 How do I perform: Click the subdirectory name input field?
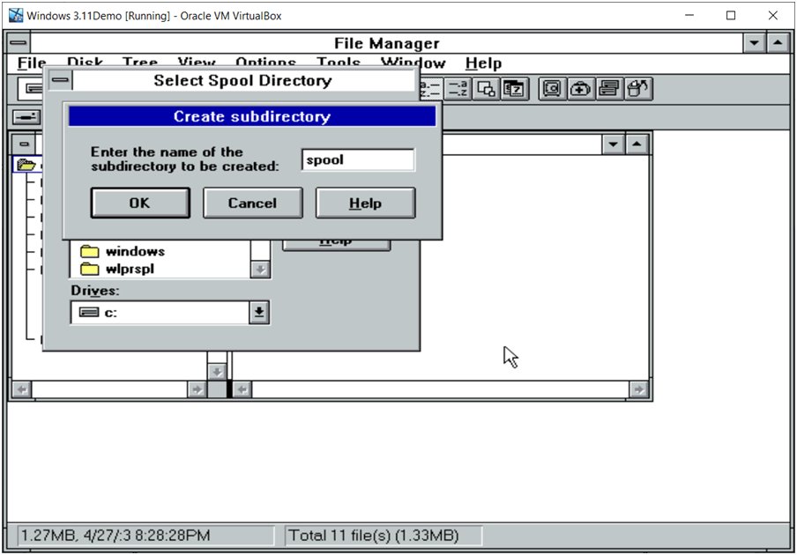click(358, 160)
